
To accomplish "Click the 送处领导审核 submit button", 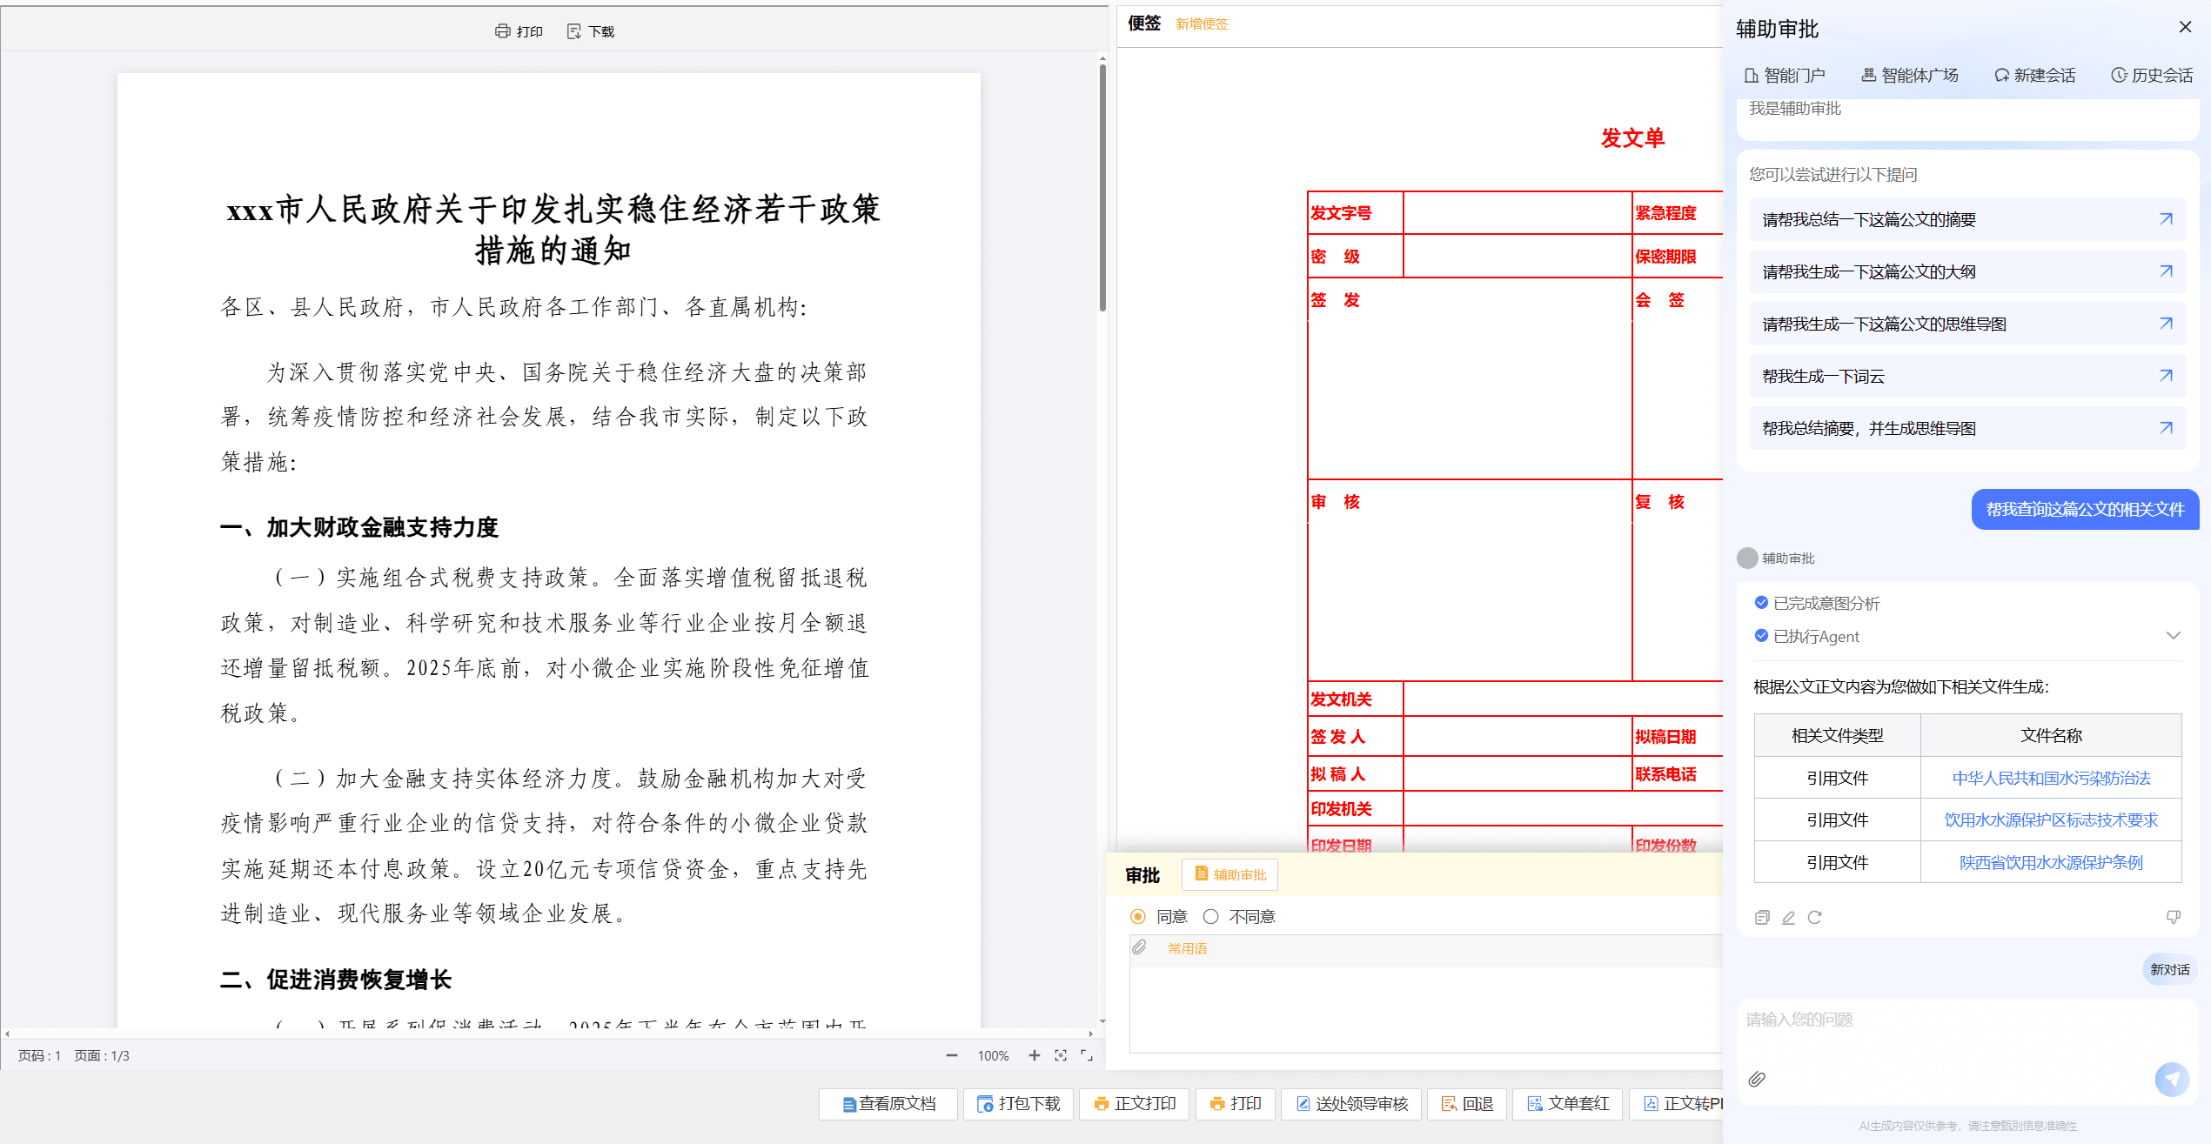I will click(x=1352, y=1104).
